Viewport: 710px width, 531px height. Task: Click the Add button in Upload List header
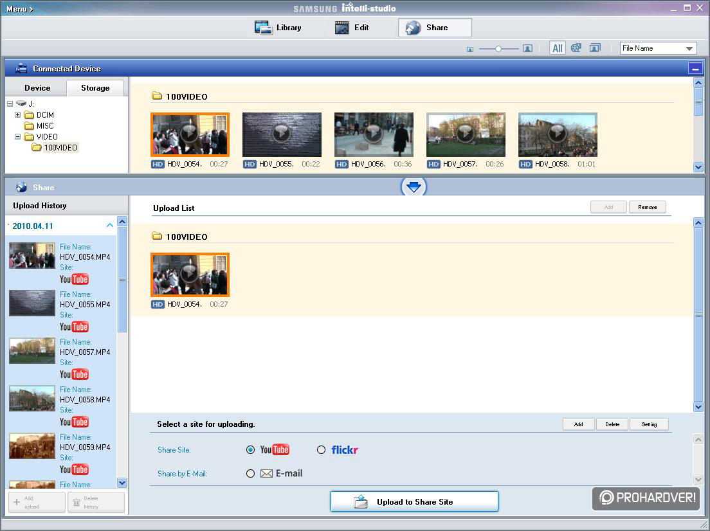(x=608, y=207)
